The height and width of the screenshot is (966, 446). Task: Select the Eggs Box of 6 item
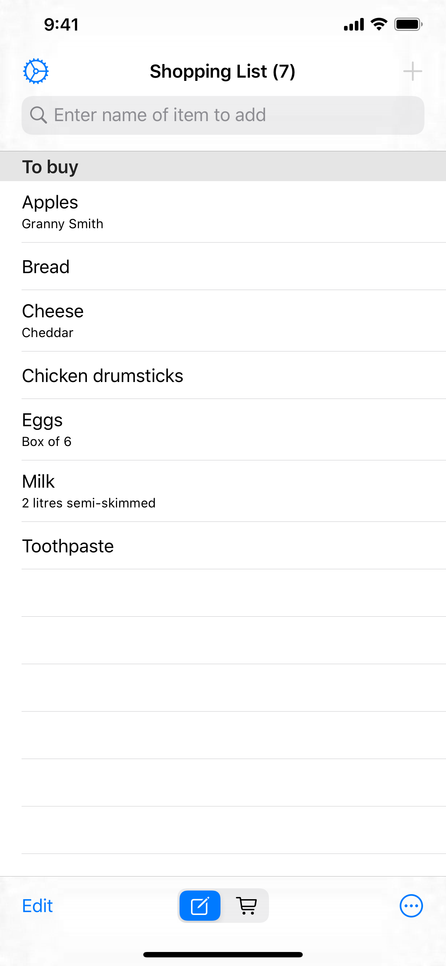pyautogui.click(x=223, y=429)
